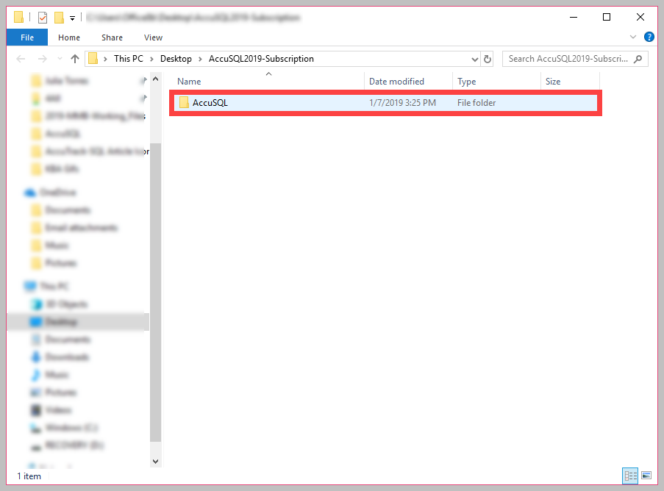This screenshot has height=491, width=664.
Task: Click This PC in address breadcrumb
Action: (x=129, y=59)
